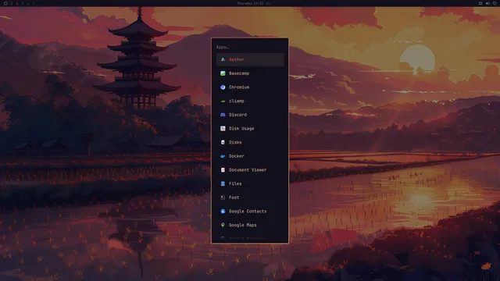This screenshot has height=281, width=500.
Task: Switch to workspace 3 in top bar
Action: (x=23, y=3)
